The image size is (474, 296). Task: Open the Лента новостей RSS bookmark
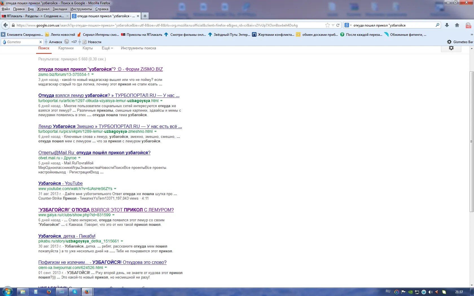click(x=60, y=35)
